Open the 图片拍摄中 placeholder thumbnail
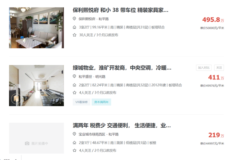The width and height of the screenshot is (233, 160). pos(36,138)
